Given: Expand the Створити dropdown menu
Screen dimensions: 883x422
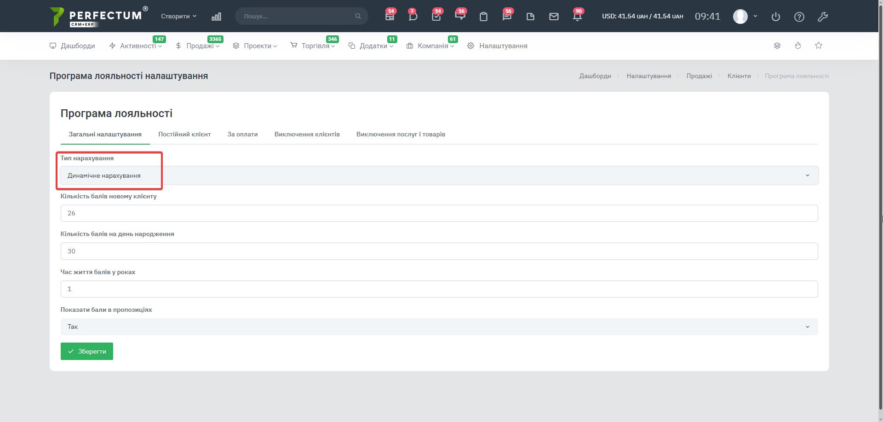Looking at the screenshot, I should pos(178,16).
